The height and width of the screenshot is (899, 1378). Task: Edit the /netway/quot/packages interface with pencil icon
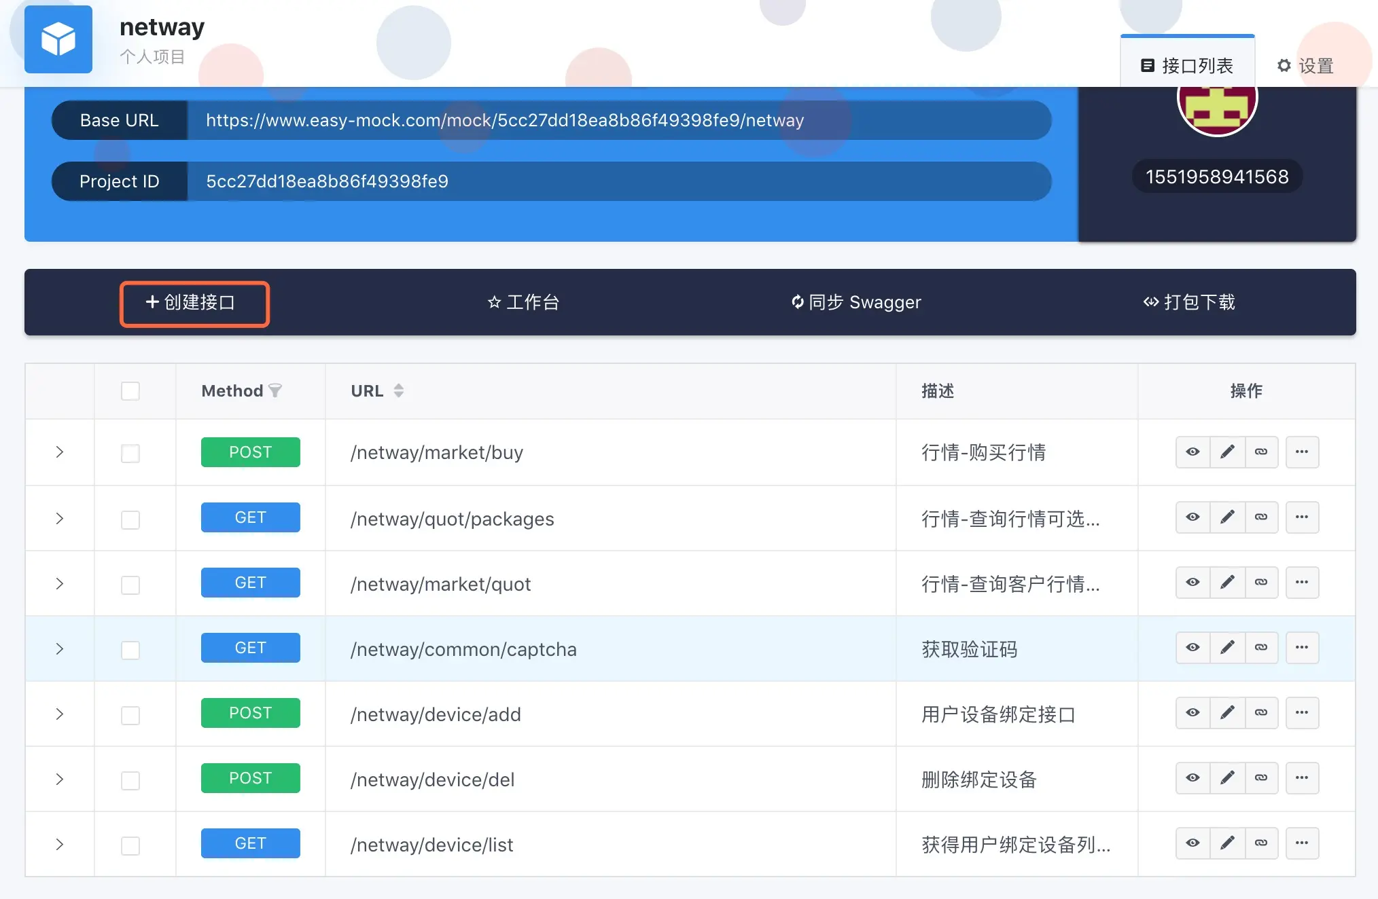[1227, 517]
